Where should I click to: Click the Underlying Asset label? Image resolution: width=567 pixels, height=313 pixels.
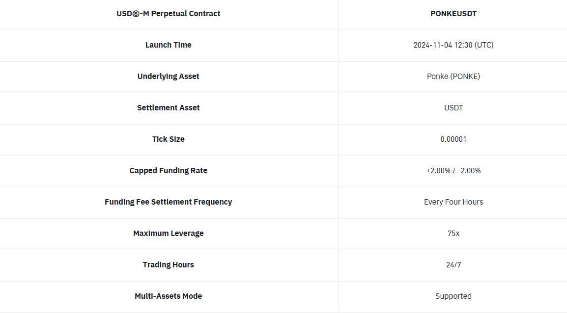tap(169, 77)
